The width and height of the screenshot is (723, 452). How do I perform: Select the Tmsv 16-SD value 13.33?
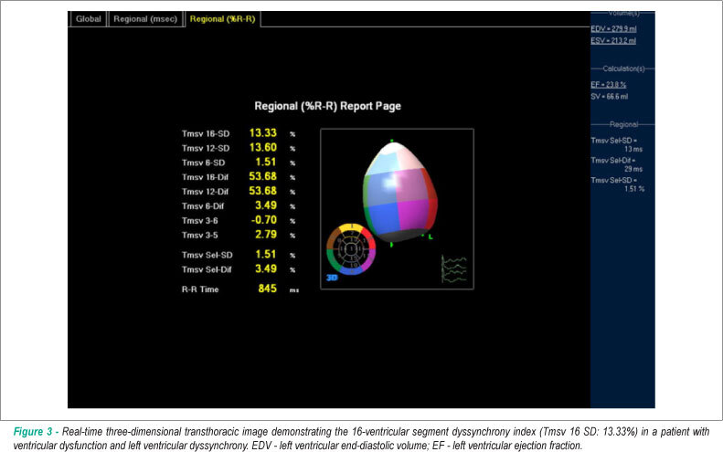(x=263, y=132)
